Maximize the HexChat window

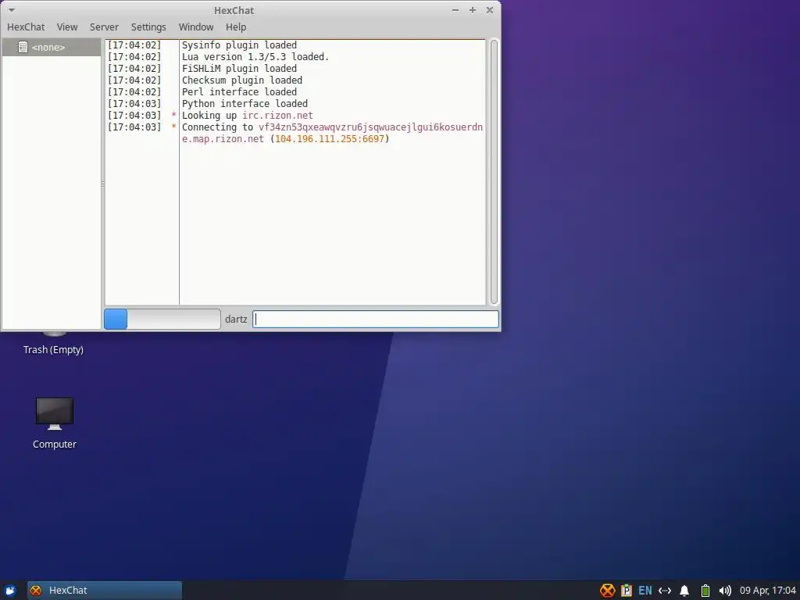point(473,10)
